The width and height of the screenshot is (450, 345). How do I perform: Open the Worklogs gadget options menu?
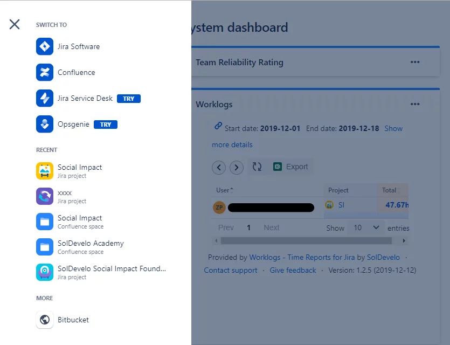point(415,104)
